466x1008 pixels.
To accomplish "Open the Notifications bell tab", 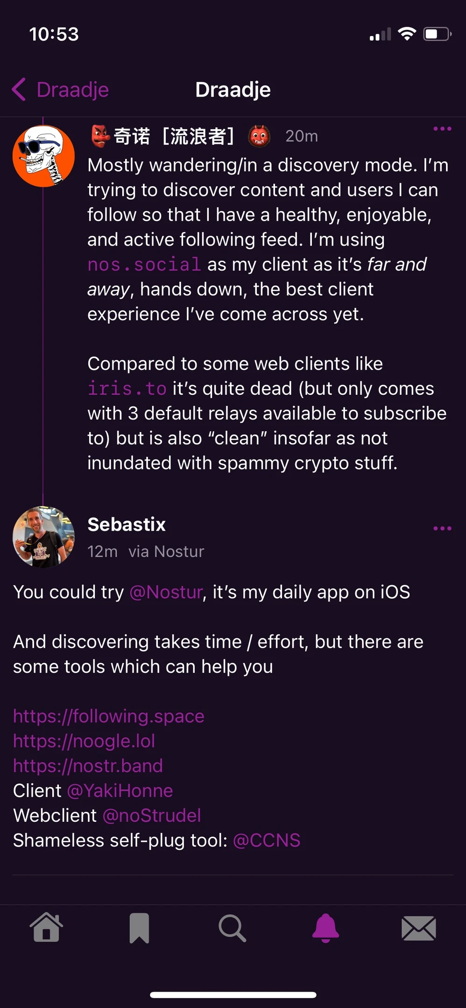I will tap(325, 928).
